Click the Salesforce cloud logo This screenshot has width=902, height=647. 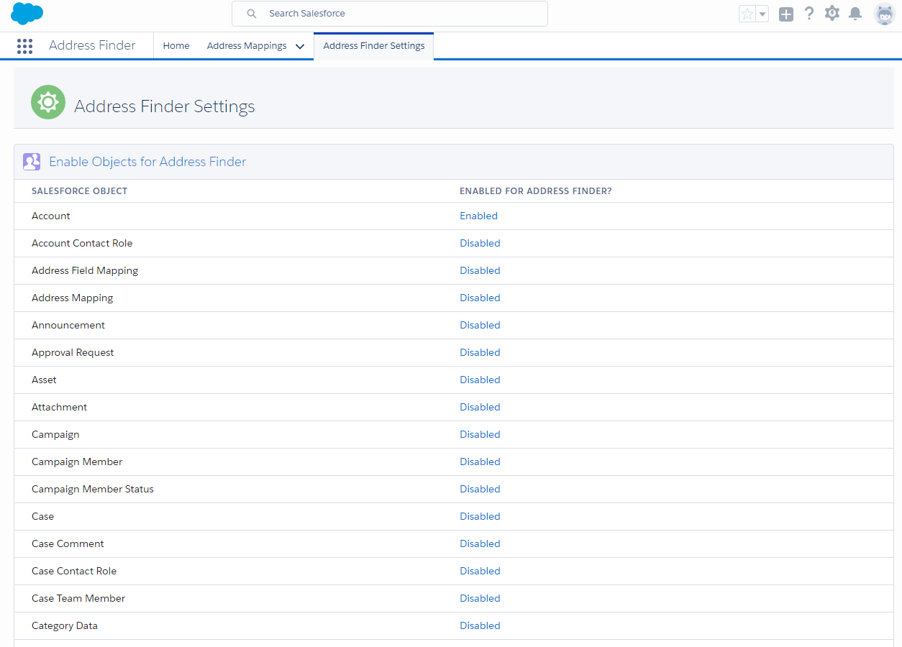click(27, 13)
